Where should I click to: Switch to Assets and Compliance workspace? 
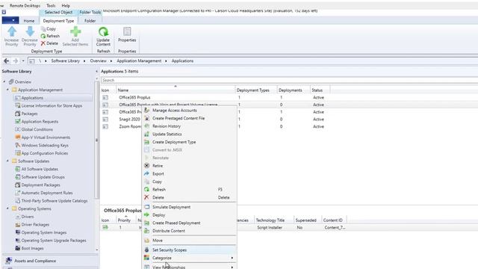pos(35,261)
